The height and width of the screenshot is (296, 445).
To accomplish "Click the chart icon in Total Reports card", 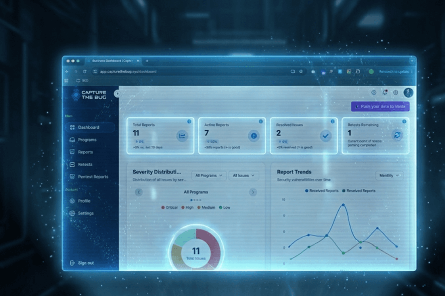I will (182, 136).
